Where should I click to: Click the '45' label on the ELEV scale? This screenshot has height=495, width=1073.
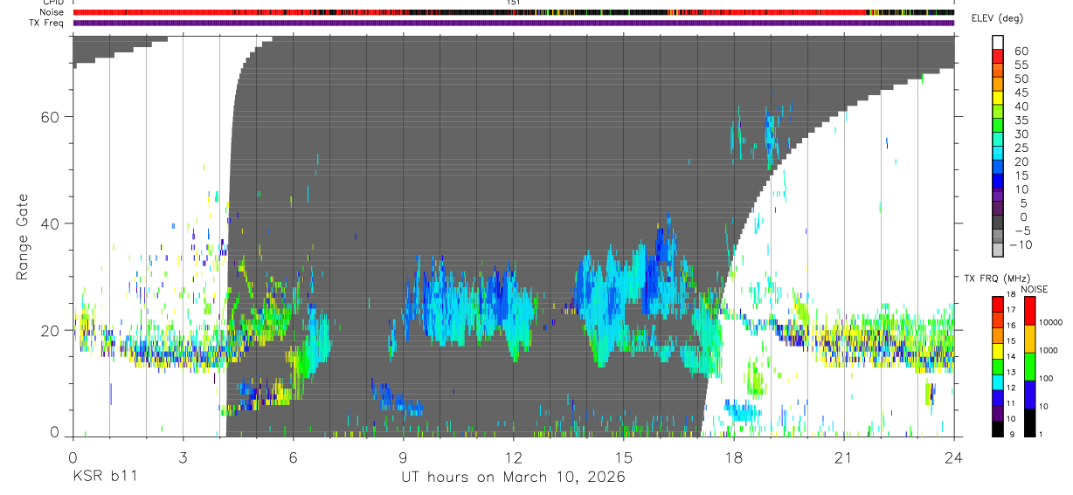tap(1021, 93)
